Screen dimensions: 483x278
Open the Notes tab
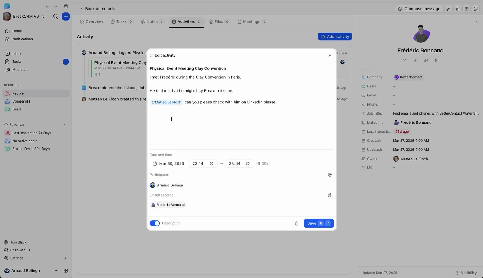(x=152, y=21)
